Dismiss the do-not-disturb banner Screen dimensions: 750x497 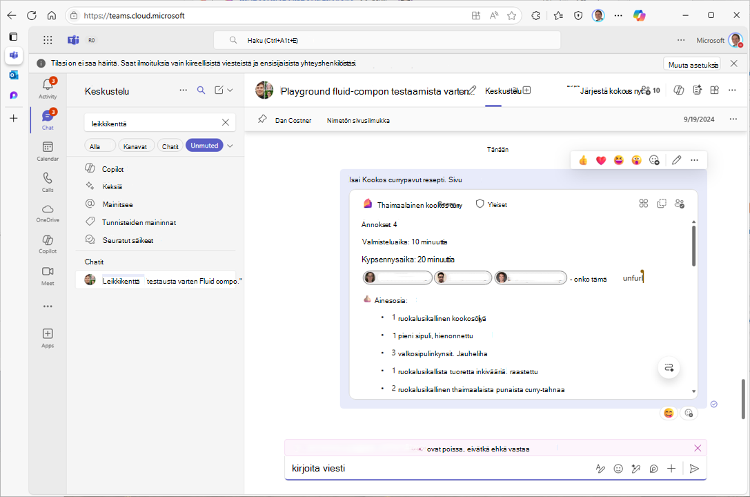(733, 64)
